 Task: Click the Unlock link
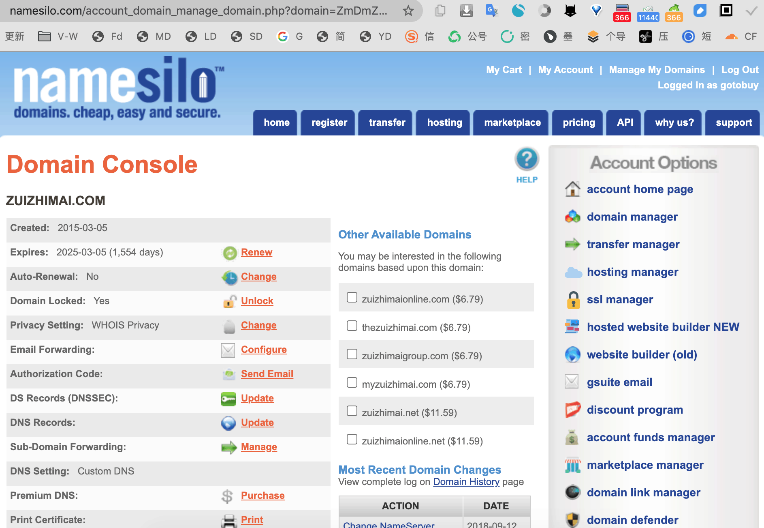tap(257, 301)
